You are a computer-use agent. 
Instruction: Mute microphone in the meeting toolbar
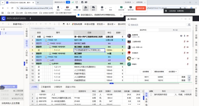click(x=58, y=8)
